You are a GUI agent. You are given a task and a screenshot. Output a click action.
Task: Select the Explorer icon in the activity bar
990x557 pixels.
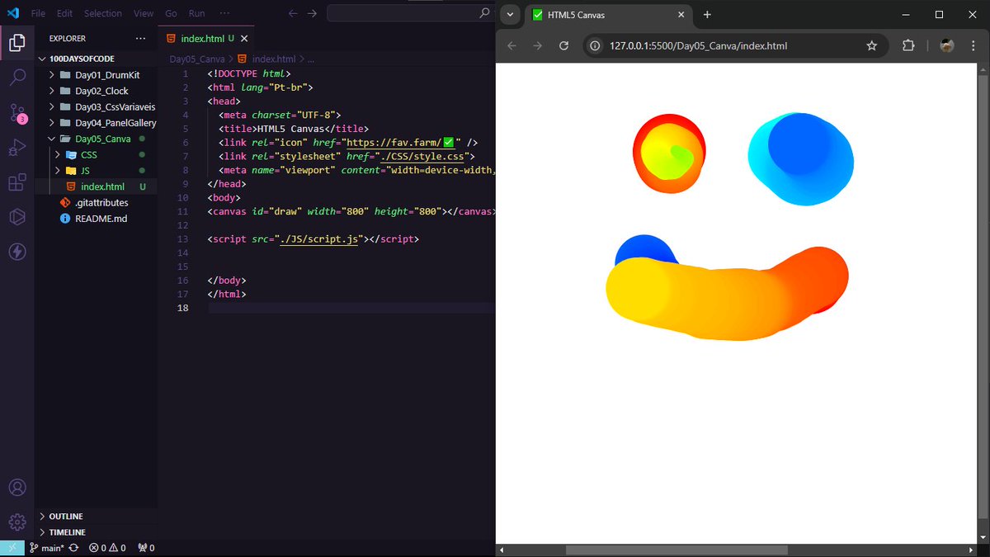click(17, 43)
